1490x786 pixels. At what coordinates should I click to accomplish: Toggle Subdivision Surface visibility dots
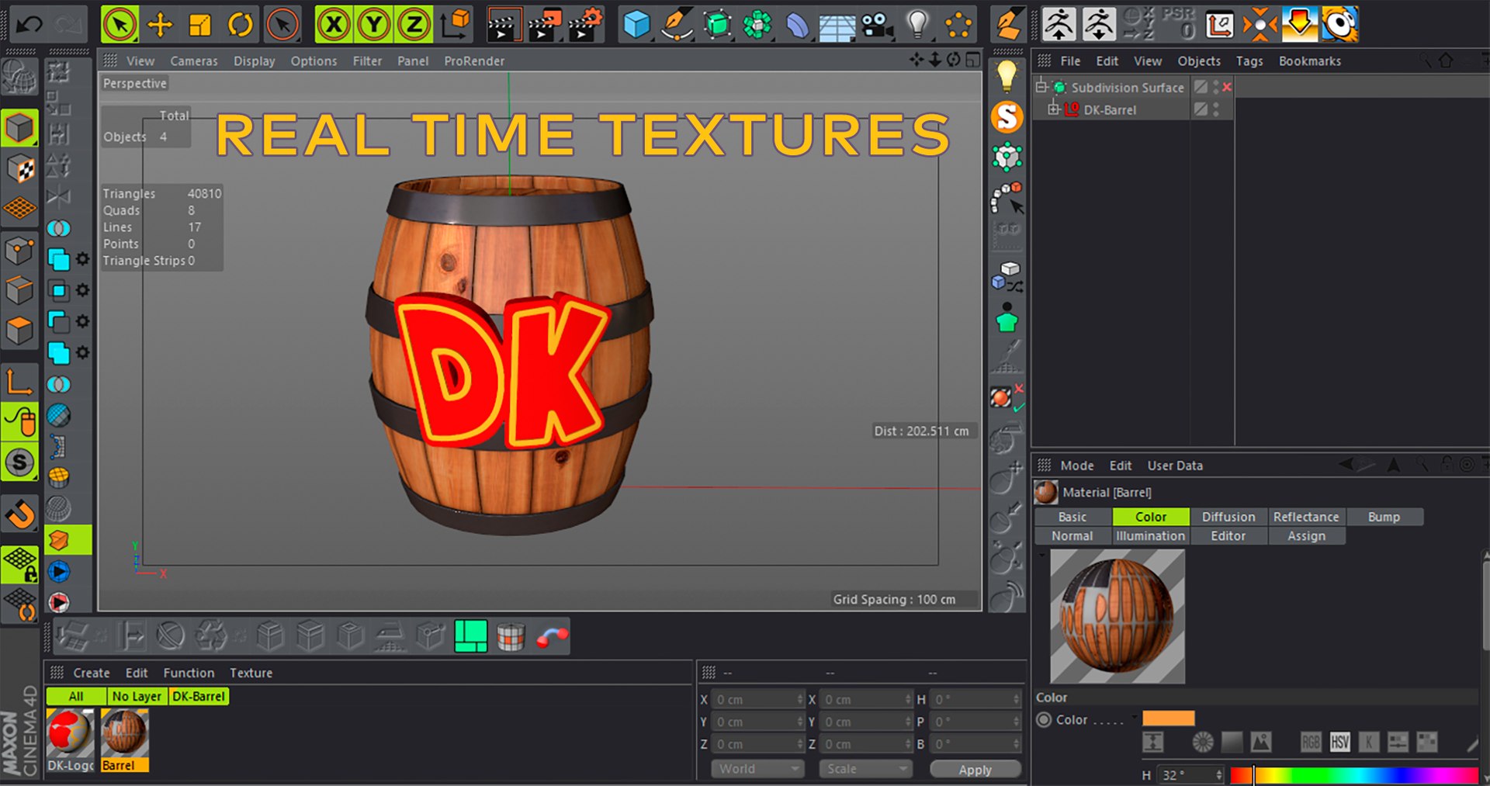click(1216, 88)
